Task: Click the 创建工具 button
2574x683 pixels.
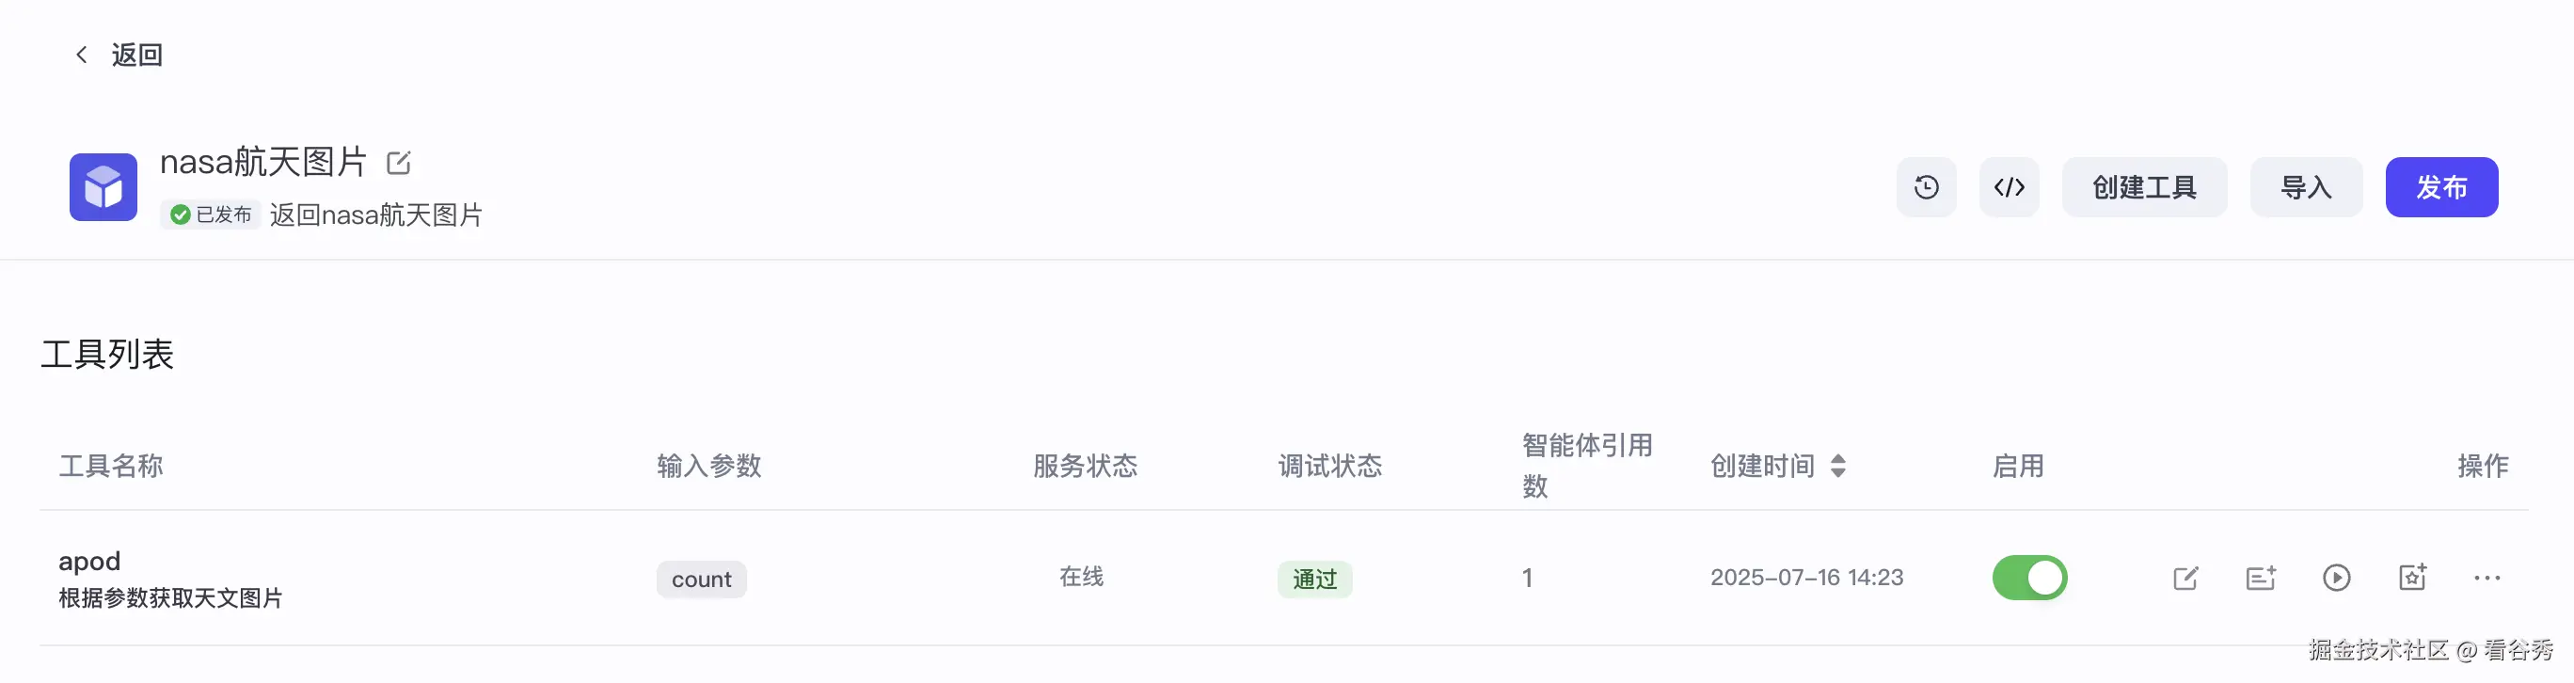Action: [x=2144, y=186]
